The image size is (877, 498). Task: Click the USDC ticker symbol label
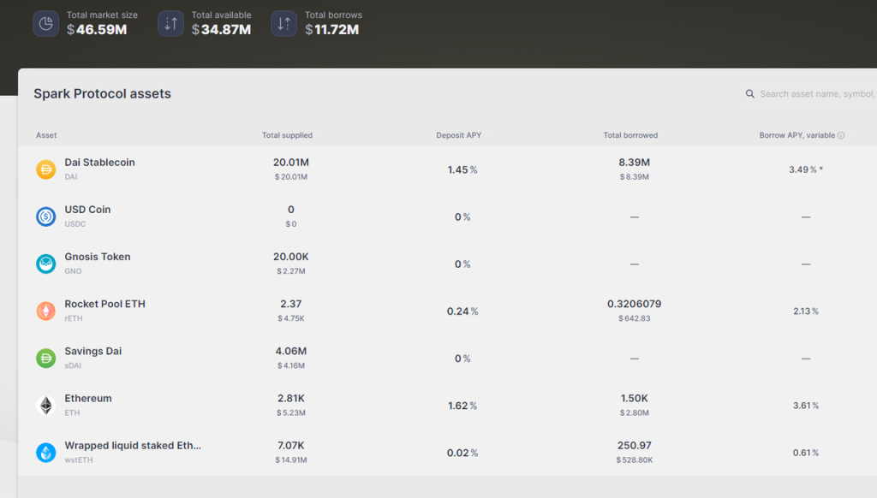[75, 224]
